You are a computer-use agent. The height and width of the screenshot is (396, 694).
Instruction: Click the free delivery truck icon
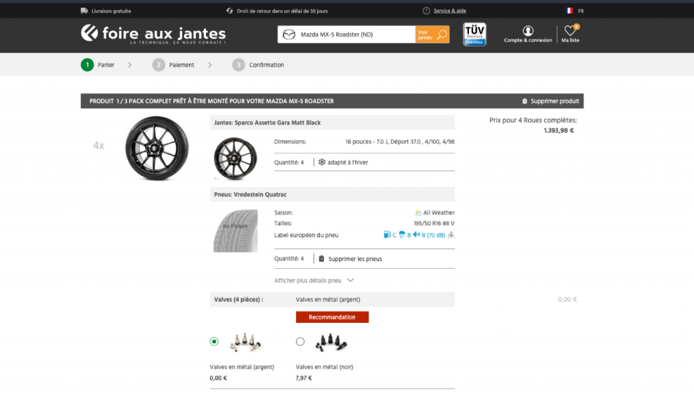click(84, 11)
